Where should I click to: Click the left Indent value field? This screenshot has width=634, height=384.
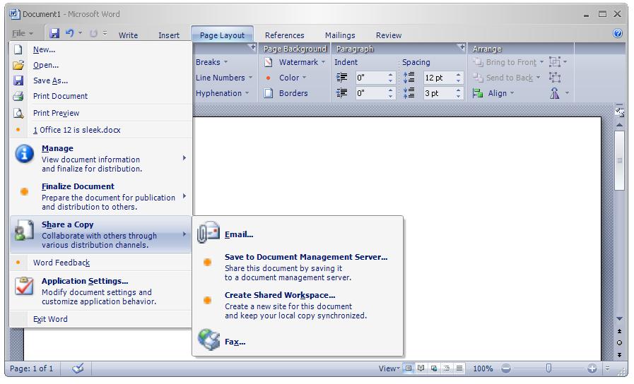pos(372,78)
